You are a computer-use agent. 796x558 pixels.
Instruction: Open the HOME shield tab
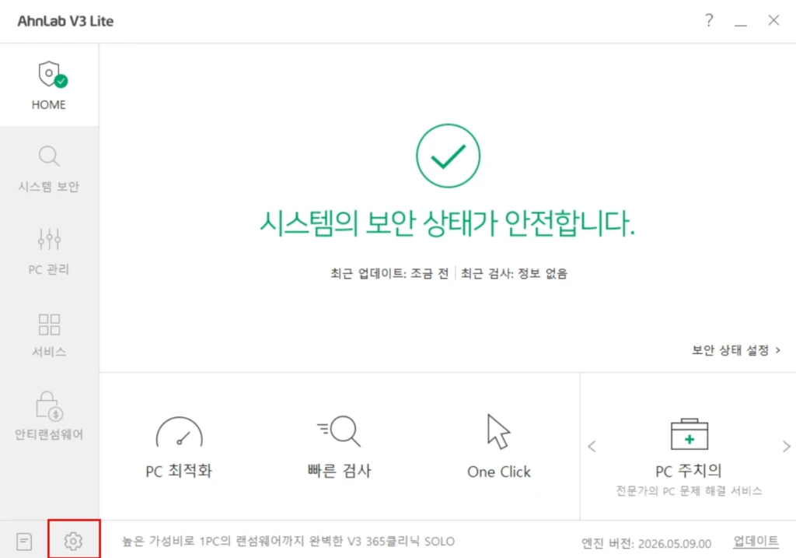[x=49, y=85]
